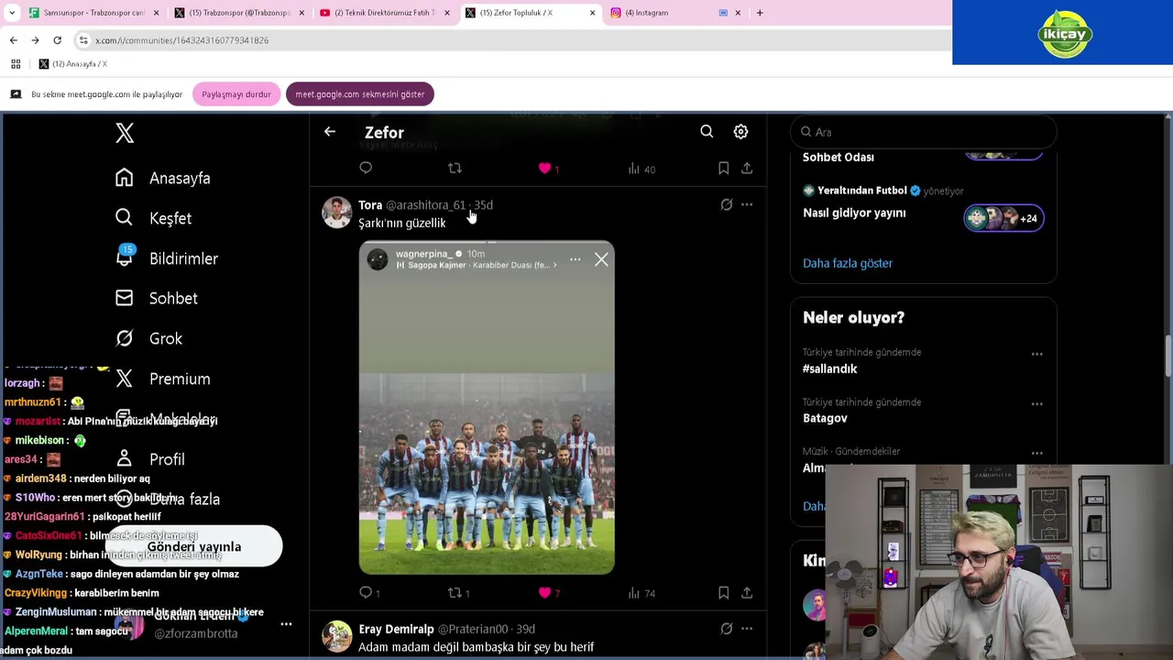Open Anasayfa / X bookmark
This screenshot has width=1173, height=660.
coord(72,64)
